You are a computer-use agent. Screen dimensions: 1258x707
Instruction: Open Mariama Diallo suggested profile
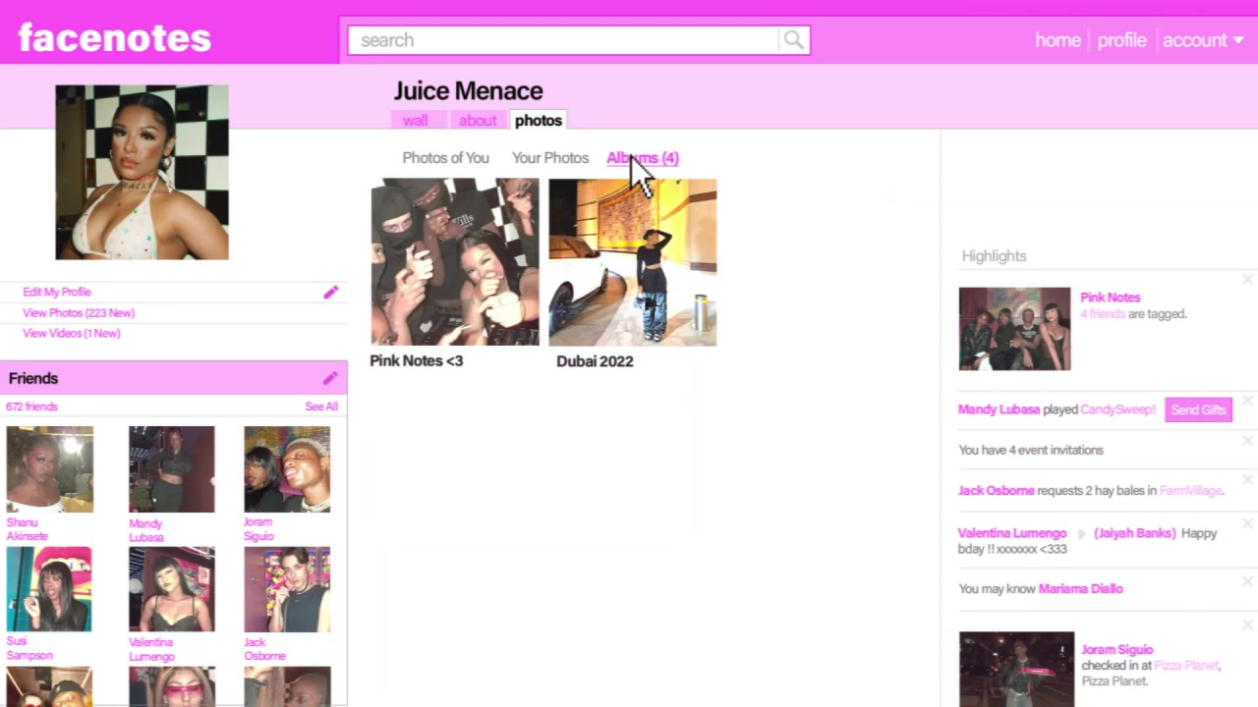click(1081, 588)
